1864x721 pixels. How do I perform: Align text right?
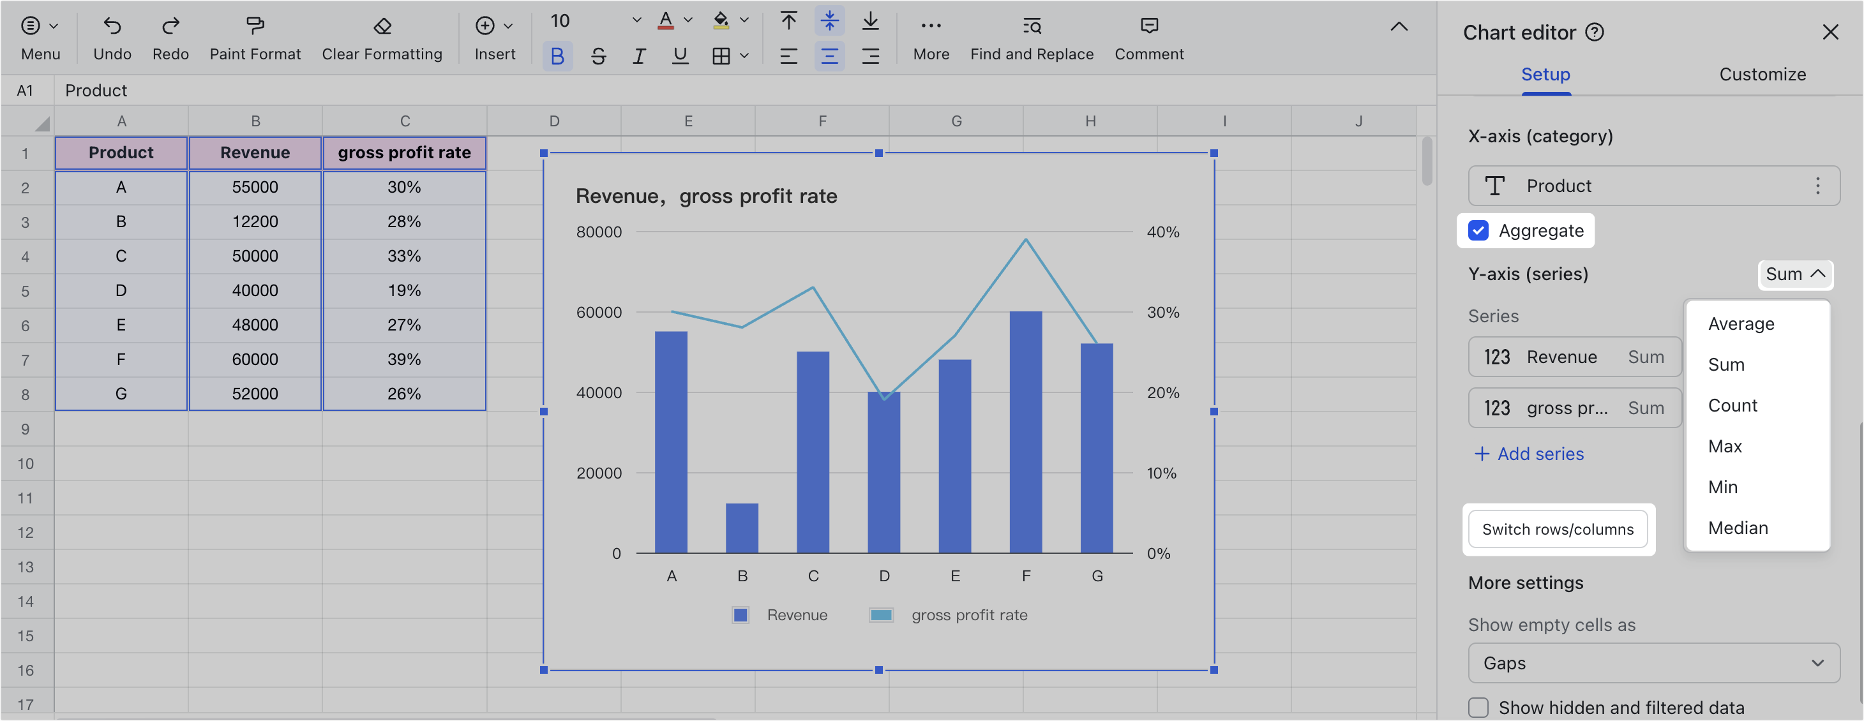871,56
